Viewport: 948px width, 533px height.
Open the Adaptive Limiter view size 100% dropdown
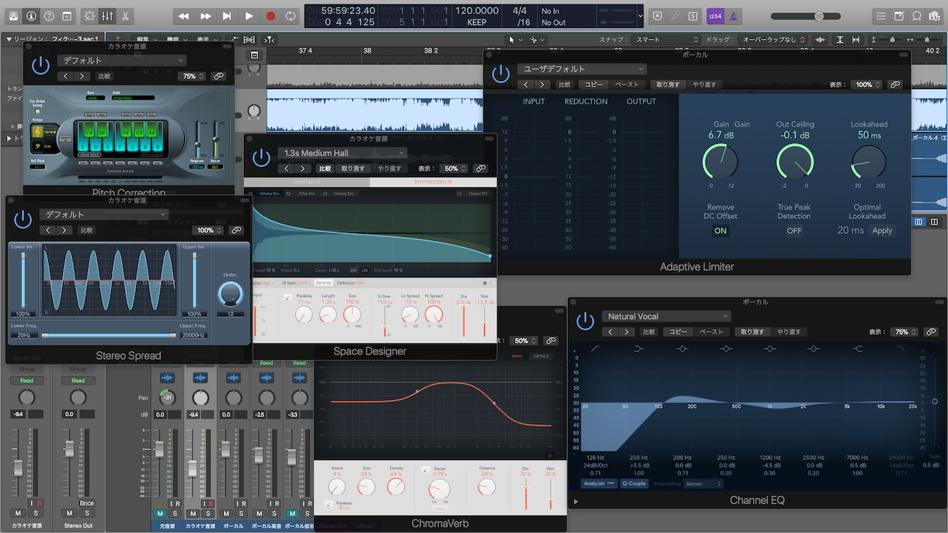click(x=866, y=85)
